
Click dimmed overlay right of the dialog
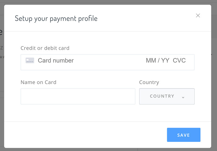[x=214, y=76]
